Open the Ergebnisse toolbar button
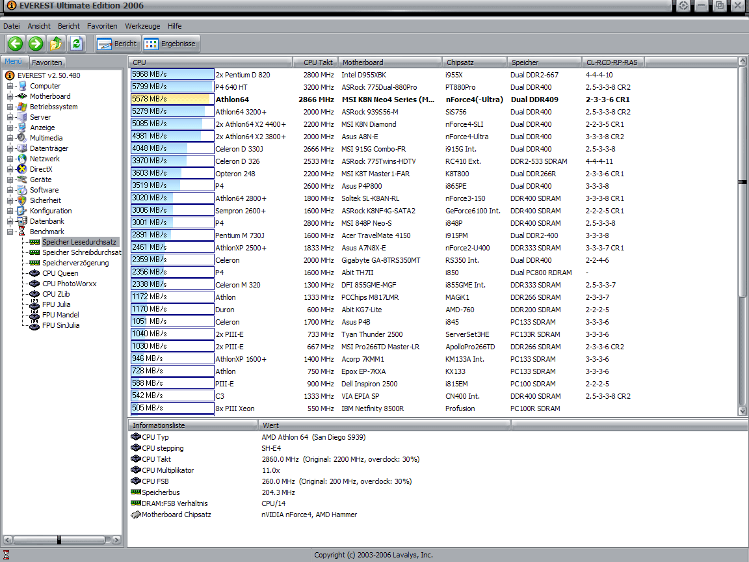The height and width of the screenshot is (562, 749). [x=170, y=44]
